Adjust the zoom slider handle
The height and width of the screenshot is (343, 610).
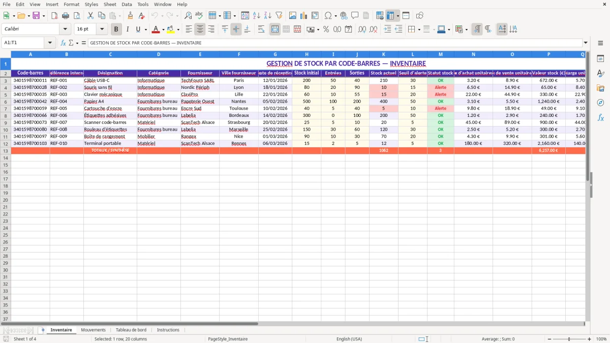(569, 339)
